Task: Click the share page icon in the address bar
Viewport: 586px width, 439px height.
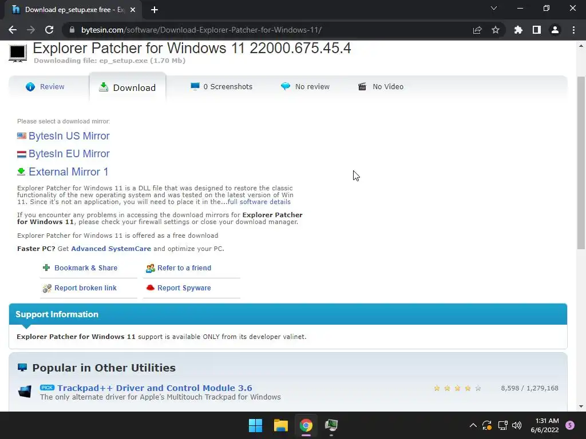Action: (477, 30)
